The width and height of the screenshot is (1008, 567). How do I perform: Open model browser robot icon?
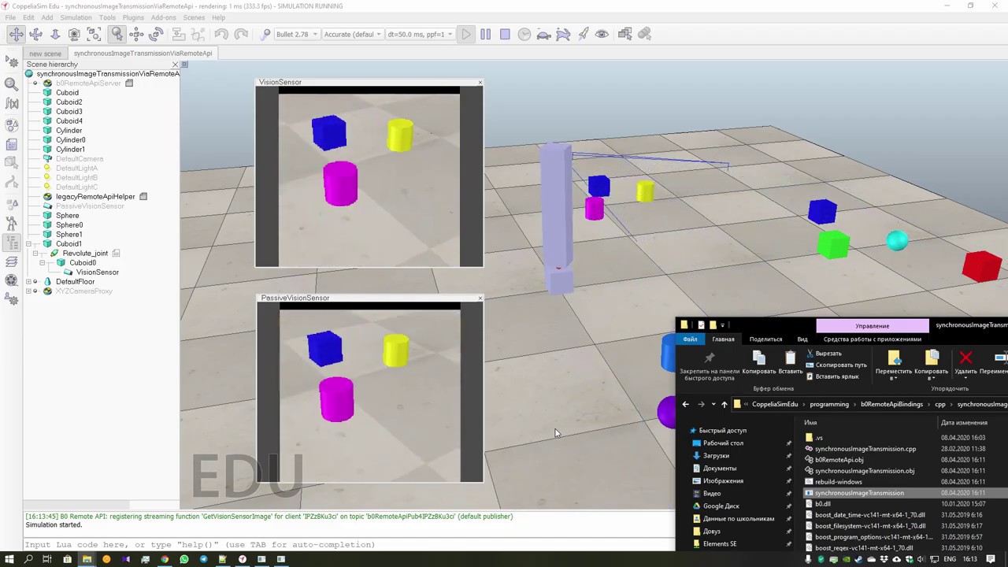[x=12, y=223]
